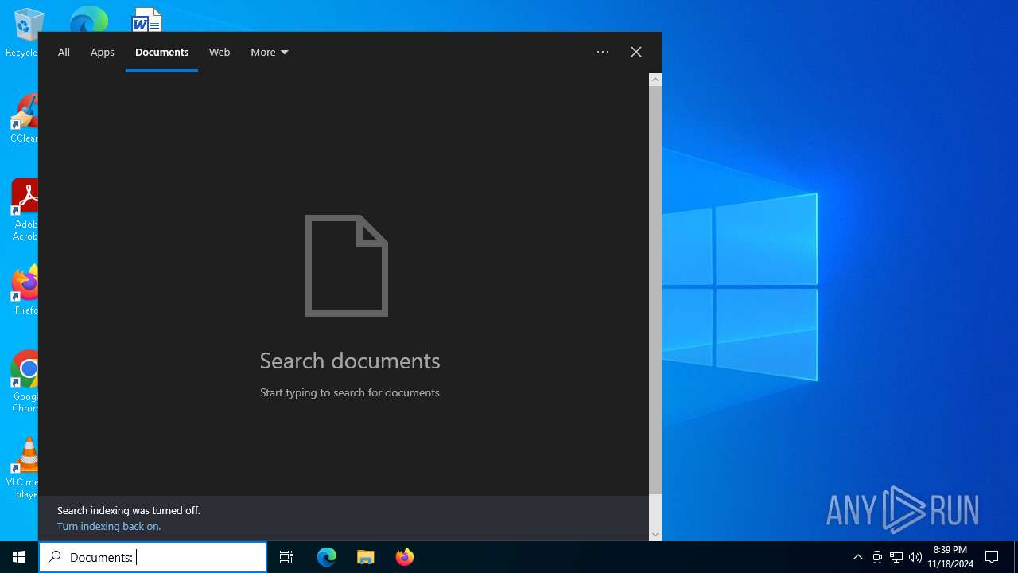The width and height of the screenshot is (1018, 573).
Task: Switch to the Web search tab
Action: (x=220, y=52)
